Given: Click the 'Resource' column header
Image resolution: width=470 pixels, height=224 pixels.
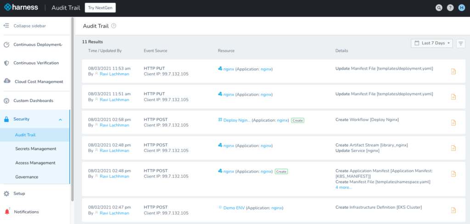Looking at the screenshot, I should tap(226, 51).
